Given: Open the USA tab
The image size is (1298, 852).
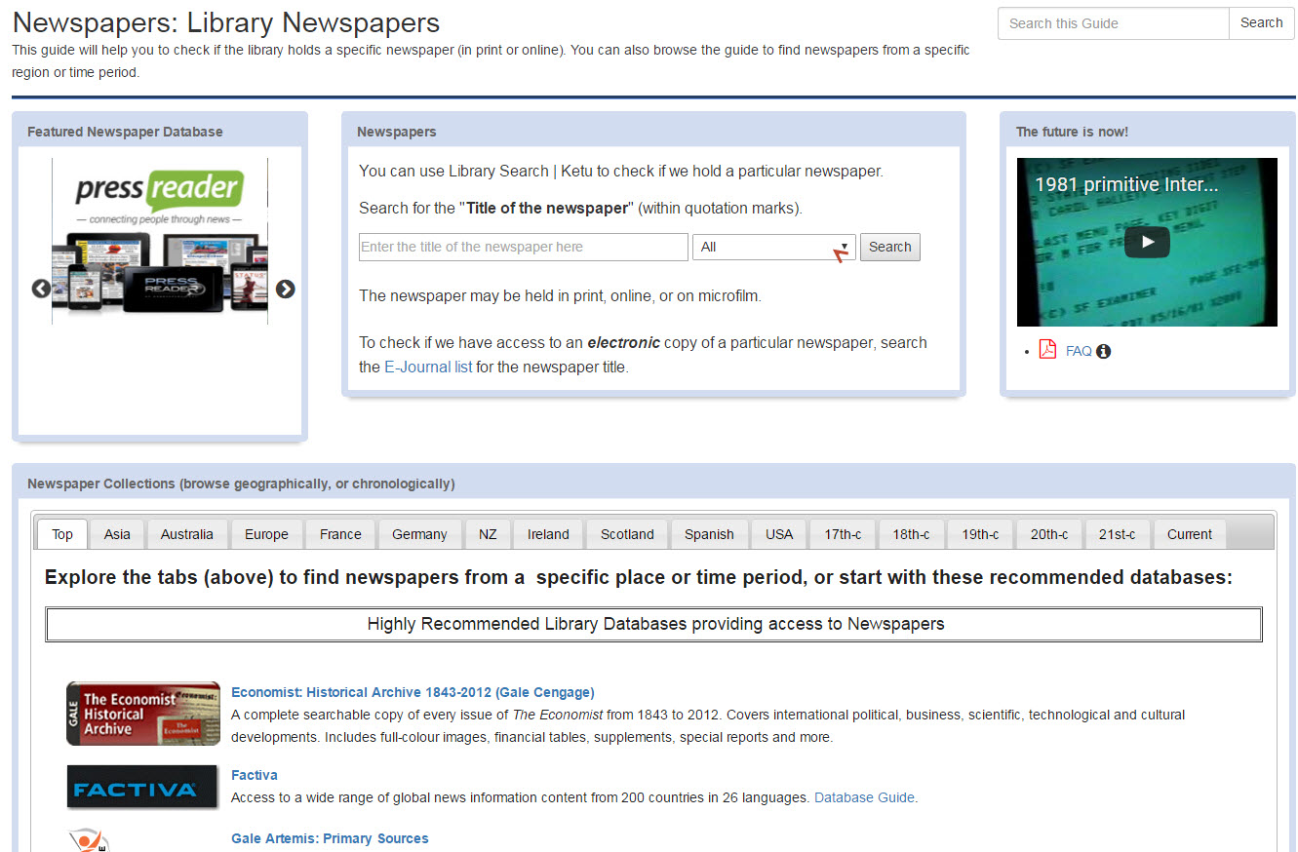Looking at the screenshot, I should pos(779,534).
